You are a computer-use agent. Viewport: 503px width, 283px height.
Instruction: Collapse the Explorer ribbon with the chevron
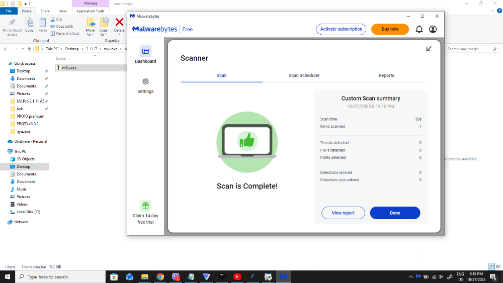point(492,11)
